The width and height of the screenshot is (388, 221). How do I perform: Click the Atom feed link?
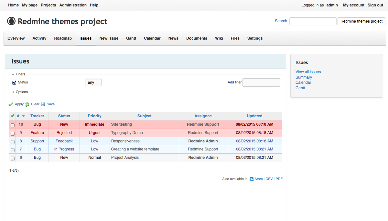point(259,179)
